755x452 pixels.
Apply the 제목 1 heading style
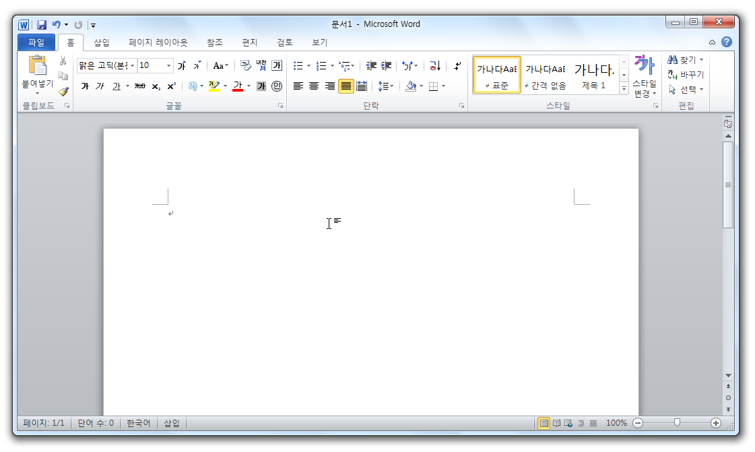594,75
